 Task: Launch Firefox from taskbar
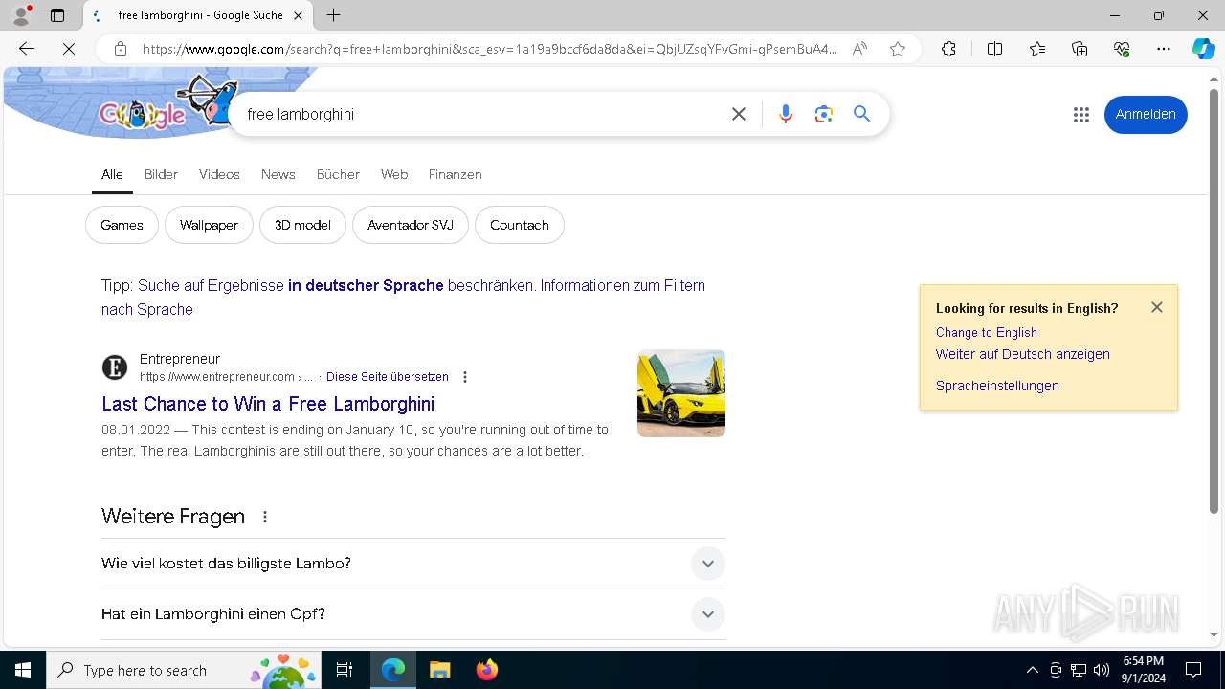click(x=487, y=670)
